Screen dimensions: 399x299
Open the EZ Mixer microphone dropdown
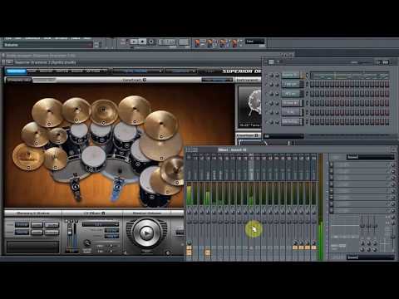101,224
